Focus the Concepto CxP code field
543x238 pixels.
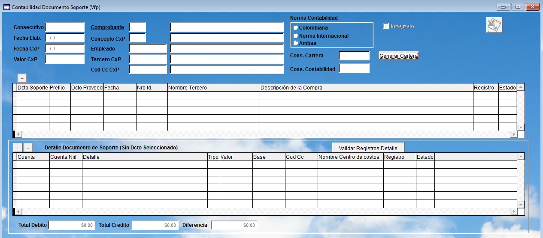[x=137, y=38]
